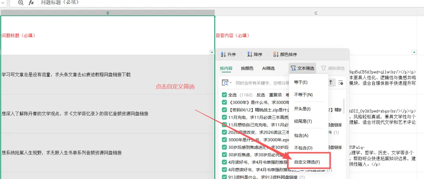Select cell 学习写文章总是没有流量 row

tap(108, 75)
